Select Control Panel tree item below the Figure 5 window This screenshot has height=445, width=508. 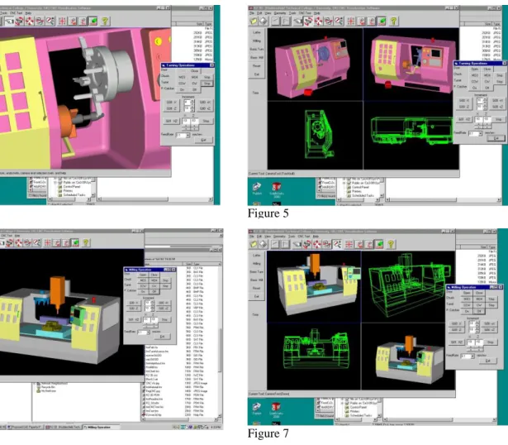[x=360, y=187]
